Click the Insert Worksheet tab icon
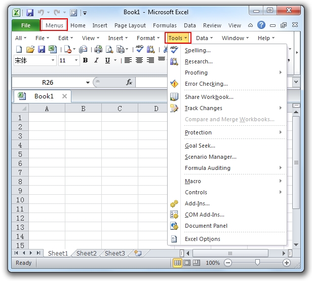This screenshot has height=281, width=312. [137, 253]
